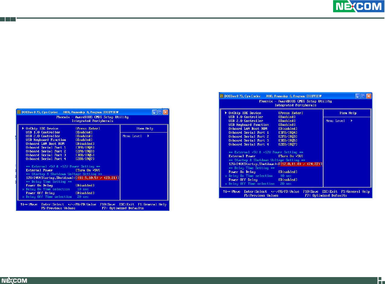The height and width of the screenshot is (284, 385).
Task: Click F10:Save hint in left window
Action: [108, 204]
